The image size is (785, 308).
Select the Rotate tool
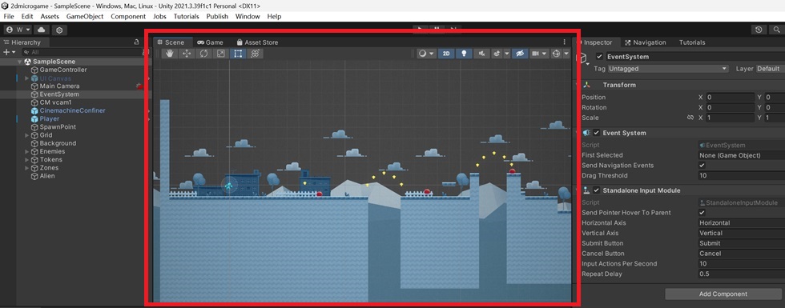[x=203, y=54]
